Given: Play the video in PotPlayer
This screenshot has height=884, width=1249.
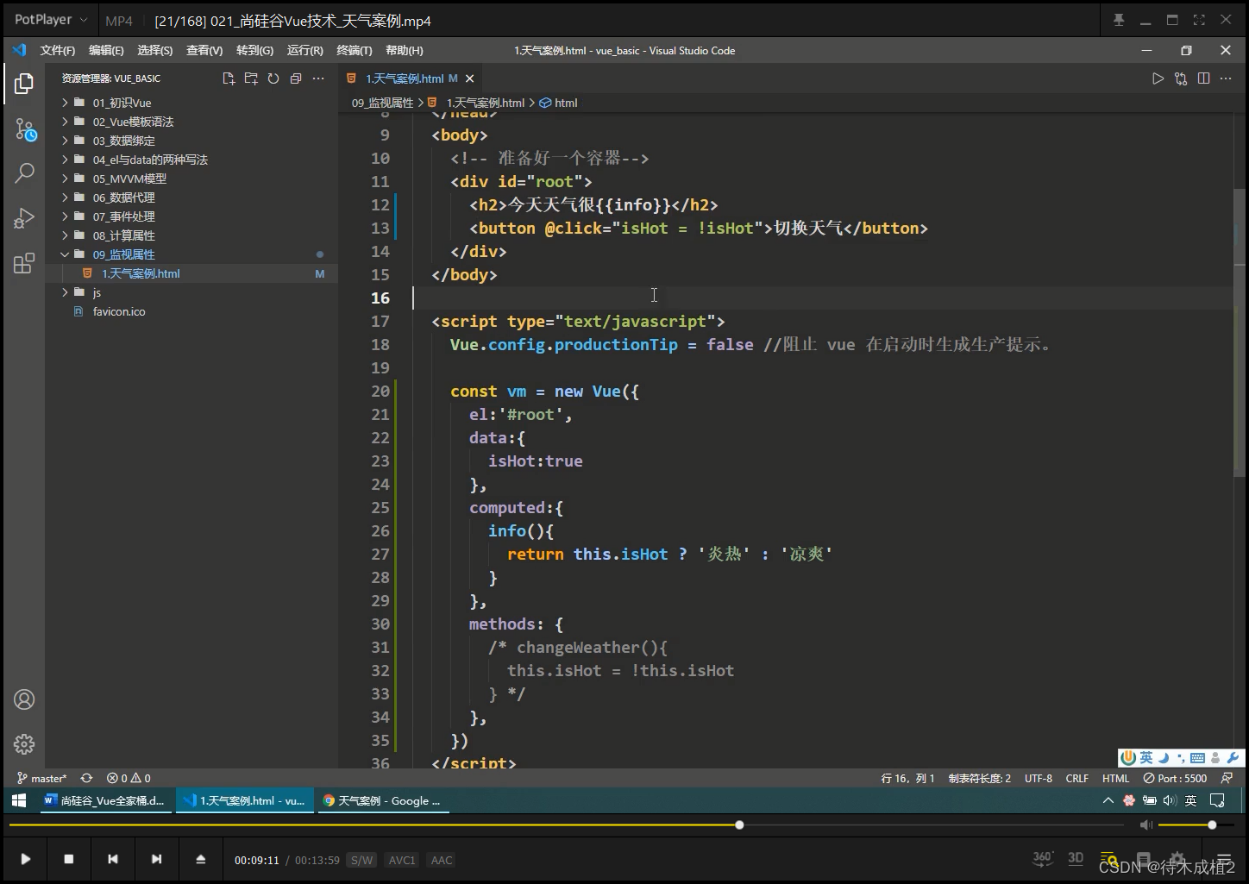Looking at the screenshot, I should [x=25, y=859].
